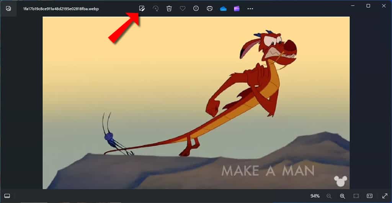Minimize the Photos window

pyautogui.click(x=353, y=5)
